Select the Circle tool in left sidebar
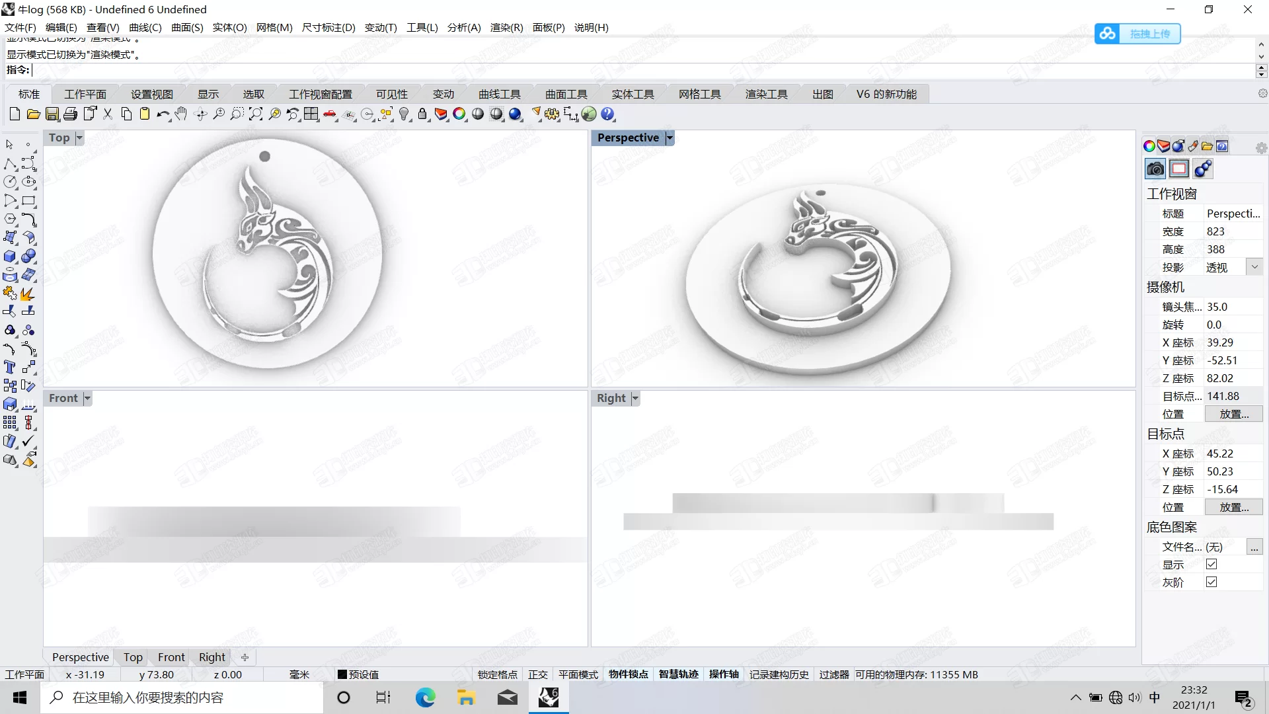The height and width of the screenshot is (714, 1269). [11, 182]
